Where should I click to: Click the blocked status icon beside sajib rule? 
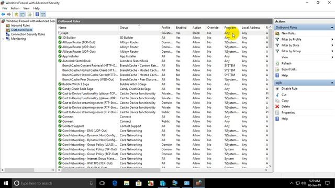60,33
